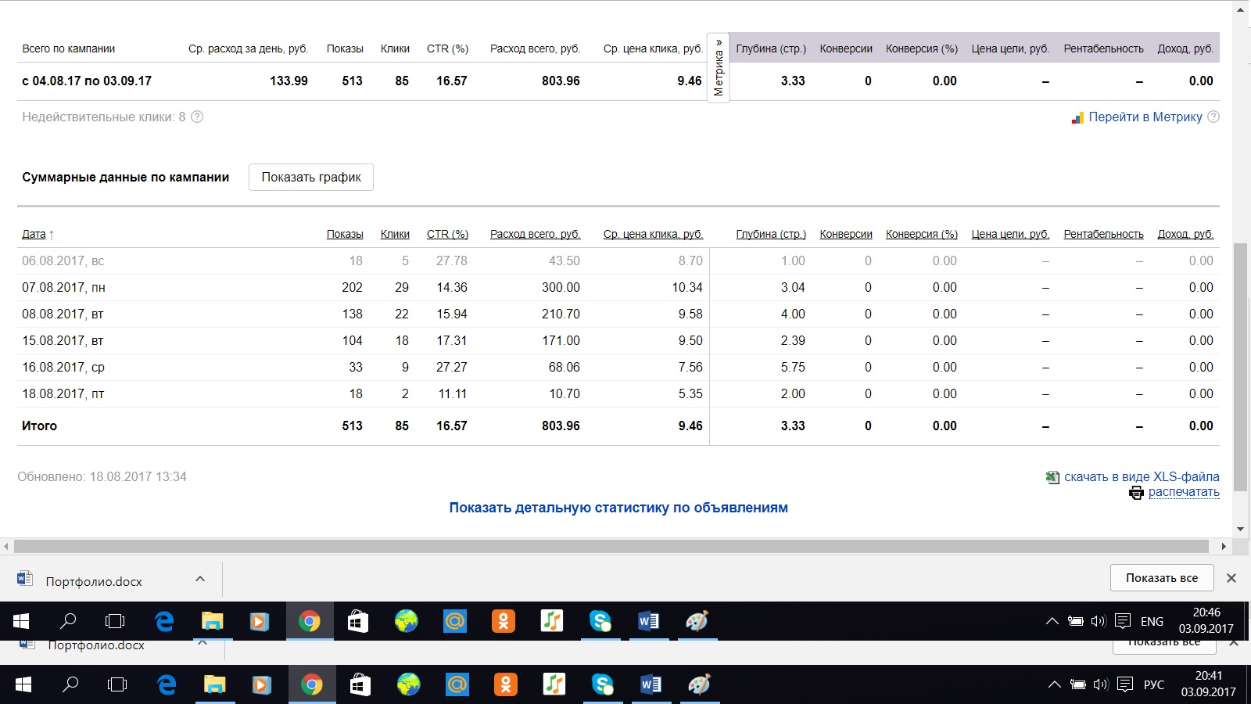Image resolution: width=1251 pixels, height=704 pixels.
Task: Click the Показать все downloads button
Action: 1162,578
